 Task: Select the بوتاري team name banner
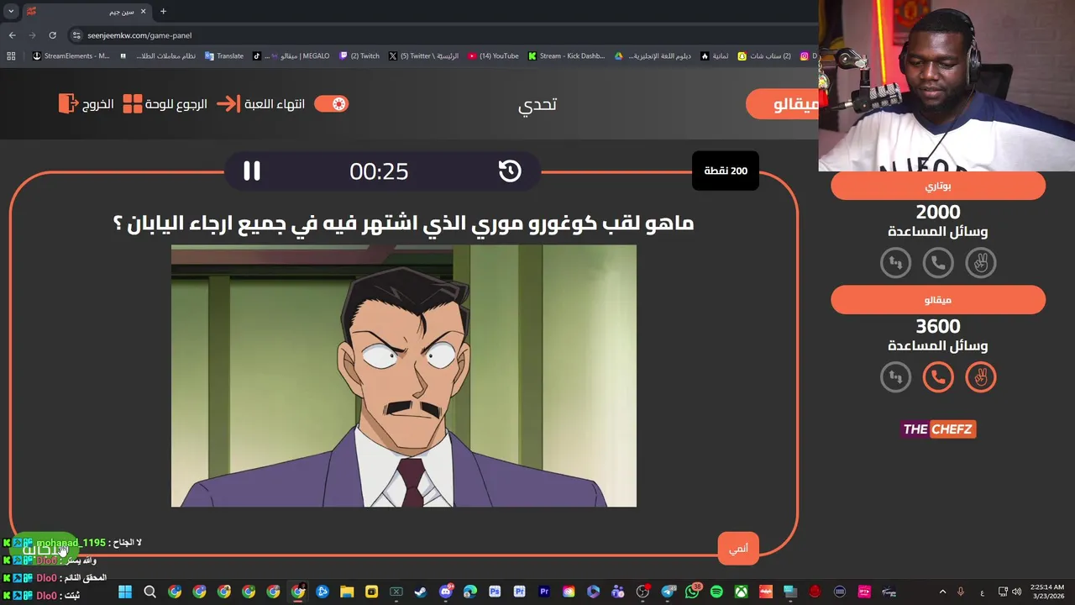[x=938, y=186]
